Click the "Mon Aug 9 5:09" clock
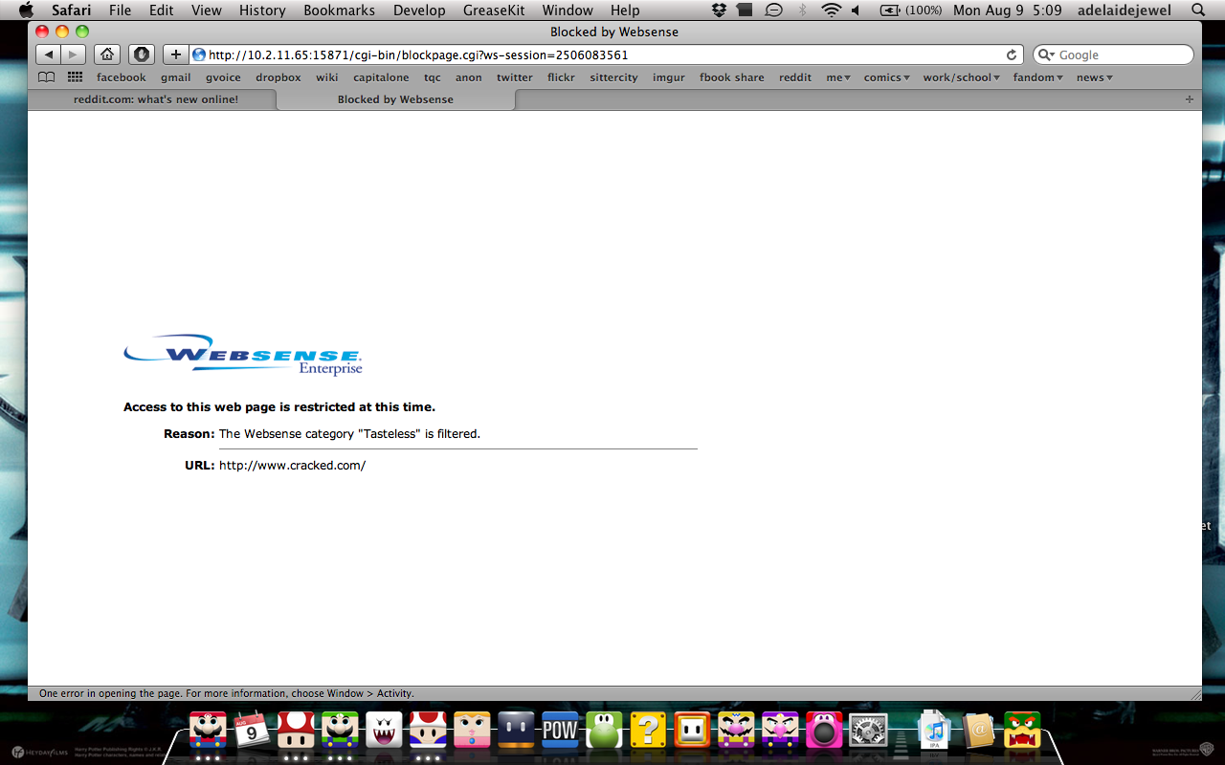The width and height of the screenshot is (1225, 765). (1008, 10)
